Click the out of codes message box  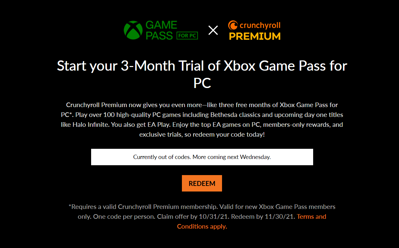point(202,157)
